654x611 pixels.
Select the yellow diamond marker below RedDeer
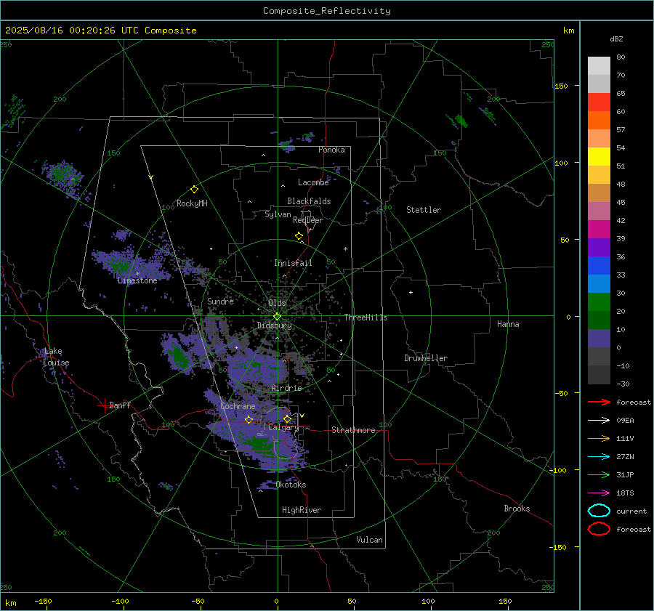[299, 236]
